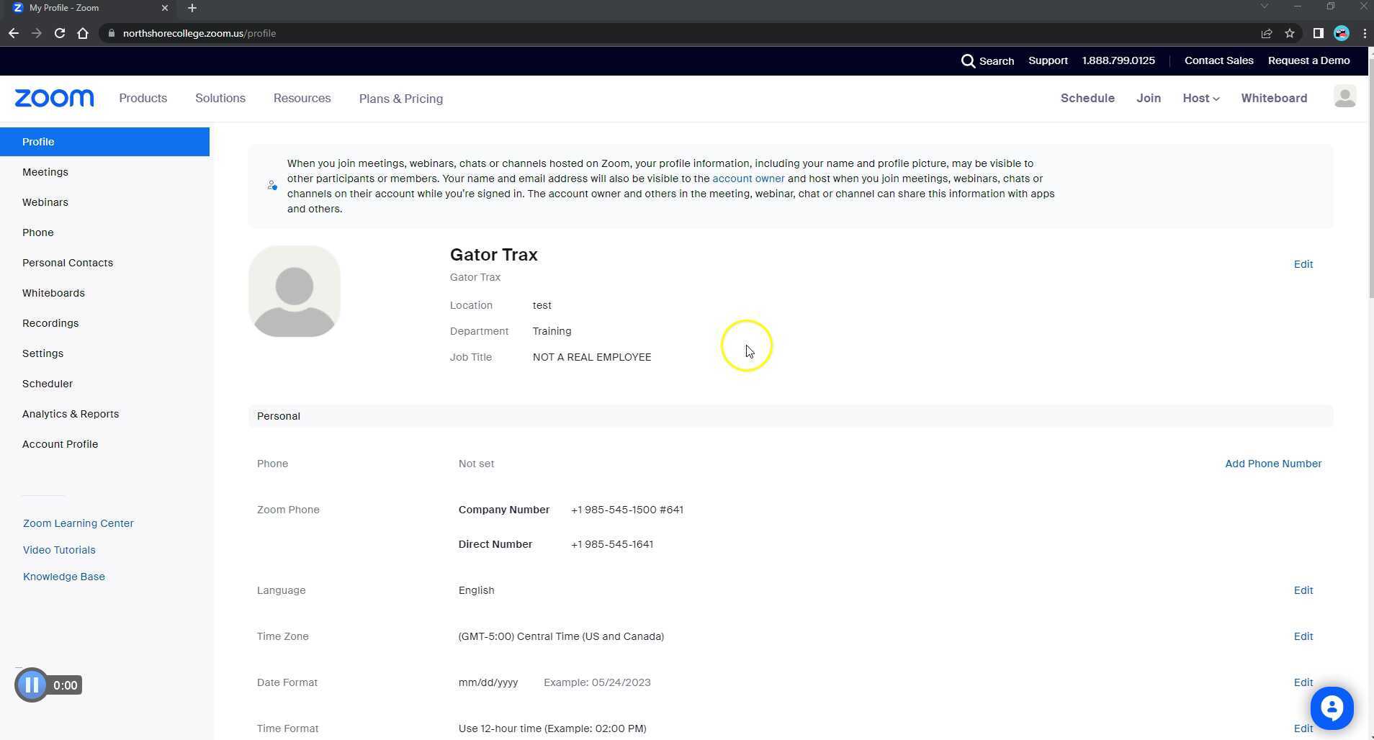Expand the Host dropdown
Screen dimensions: 1374x740
[1199, 98]
